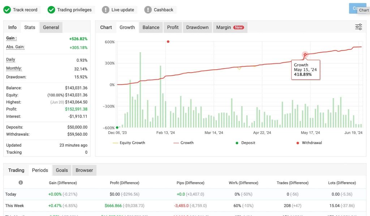Click the New badge on Margin tab
370x216 pixels.
[x=238, y=27]
